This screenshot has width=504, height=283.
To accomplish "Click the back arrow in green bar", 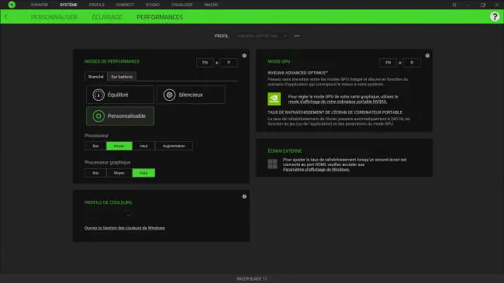I will (x=6, y=17).
